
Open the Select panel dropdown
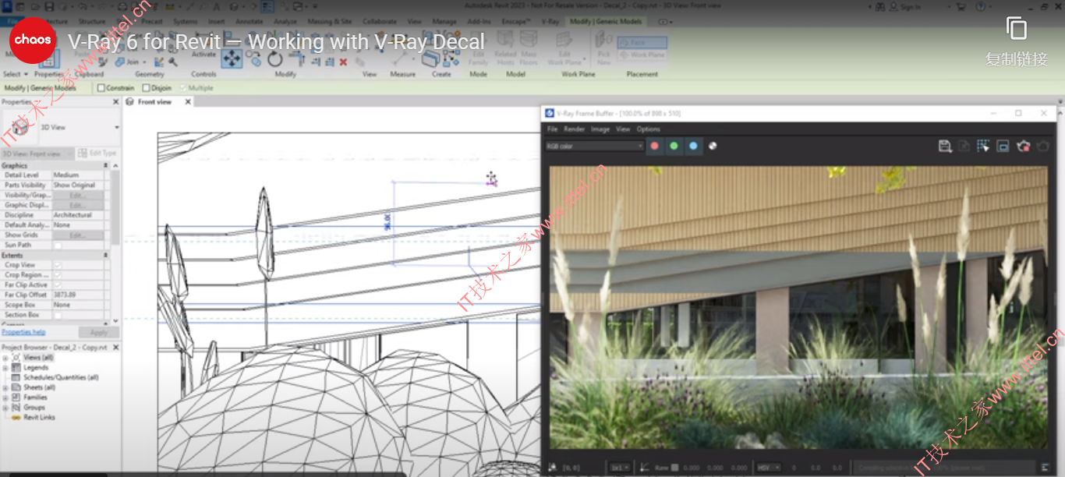(x=15, y=74)
